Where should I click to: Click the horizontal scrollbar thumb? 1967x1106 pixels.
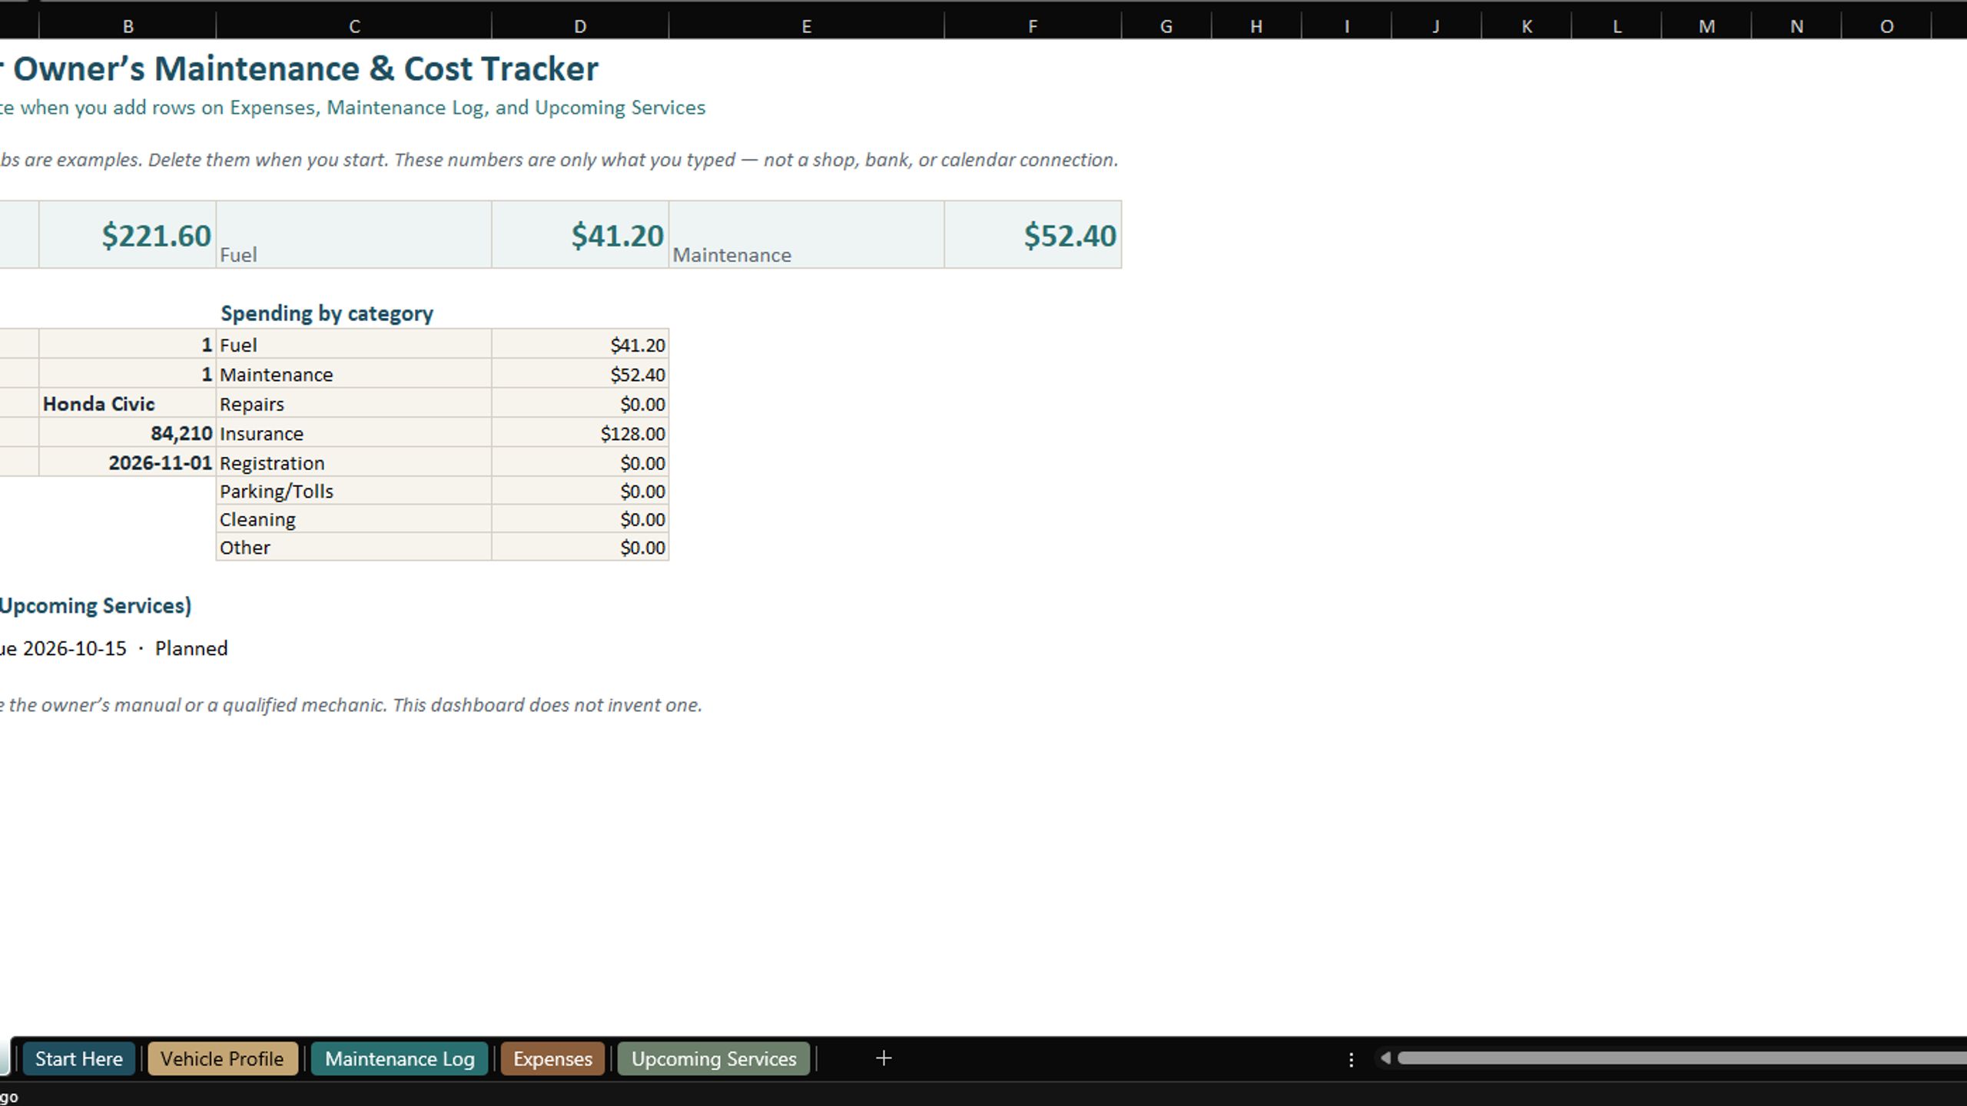1681,1058
